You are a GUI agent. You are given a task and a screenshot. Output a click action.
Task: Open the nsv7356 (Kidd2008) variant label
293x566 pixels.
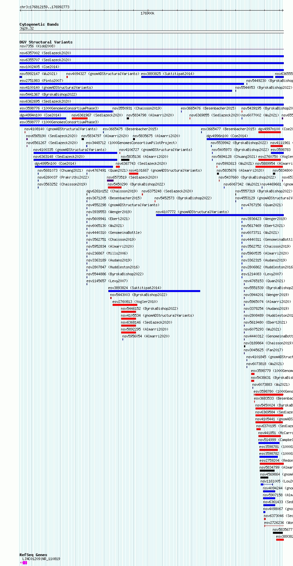pyautogui.click(x=37, y=46)
